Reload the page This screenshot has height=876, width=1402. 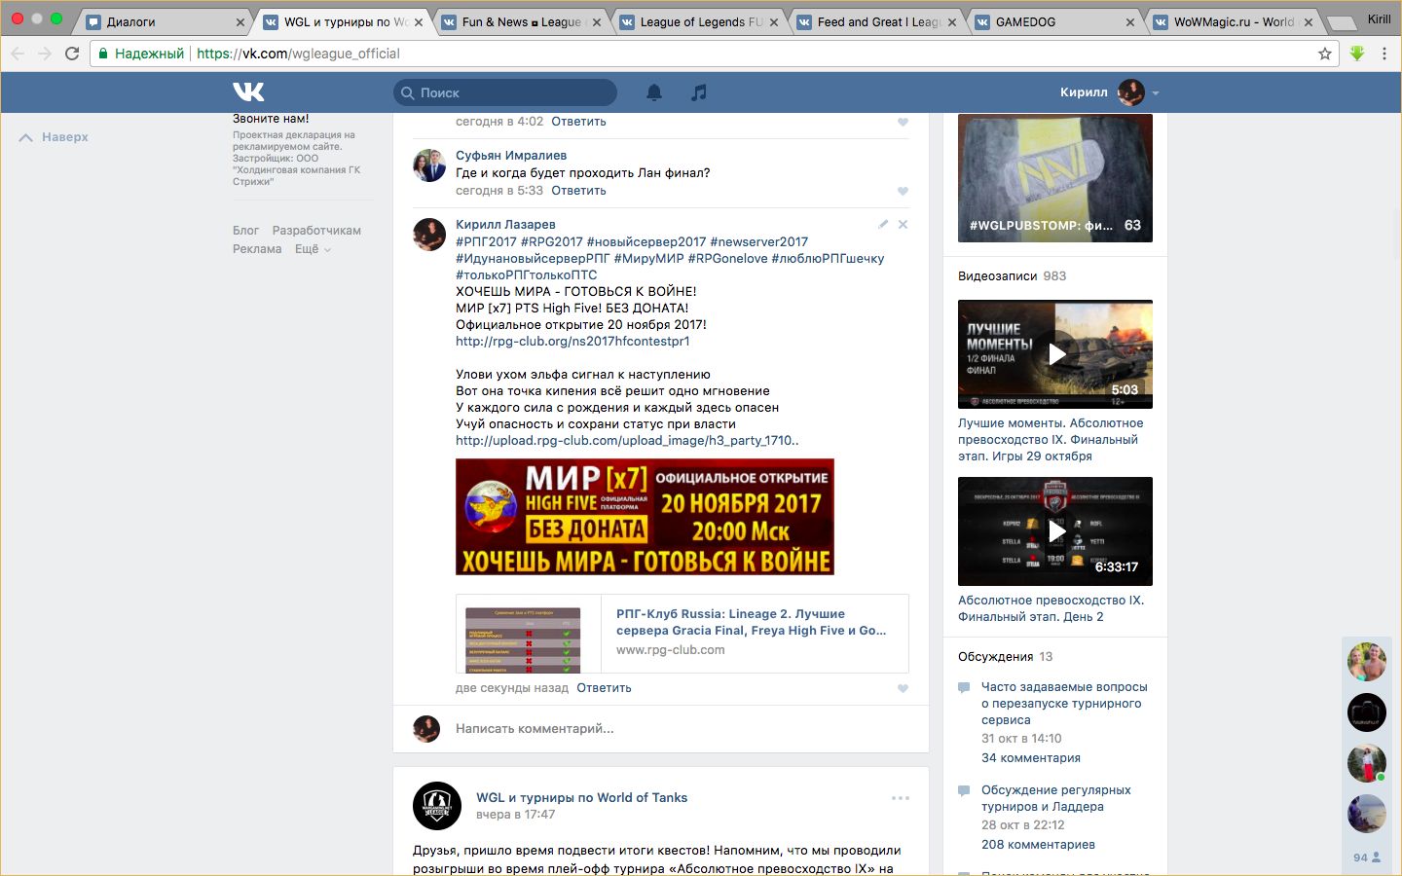point(72,54)
